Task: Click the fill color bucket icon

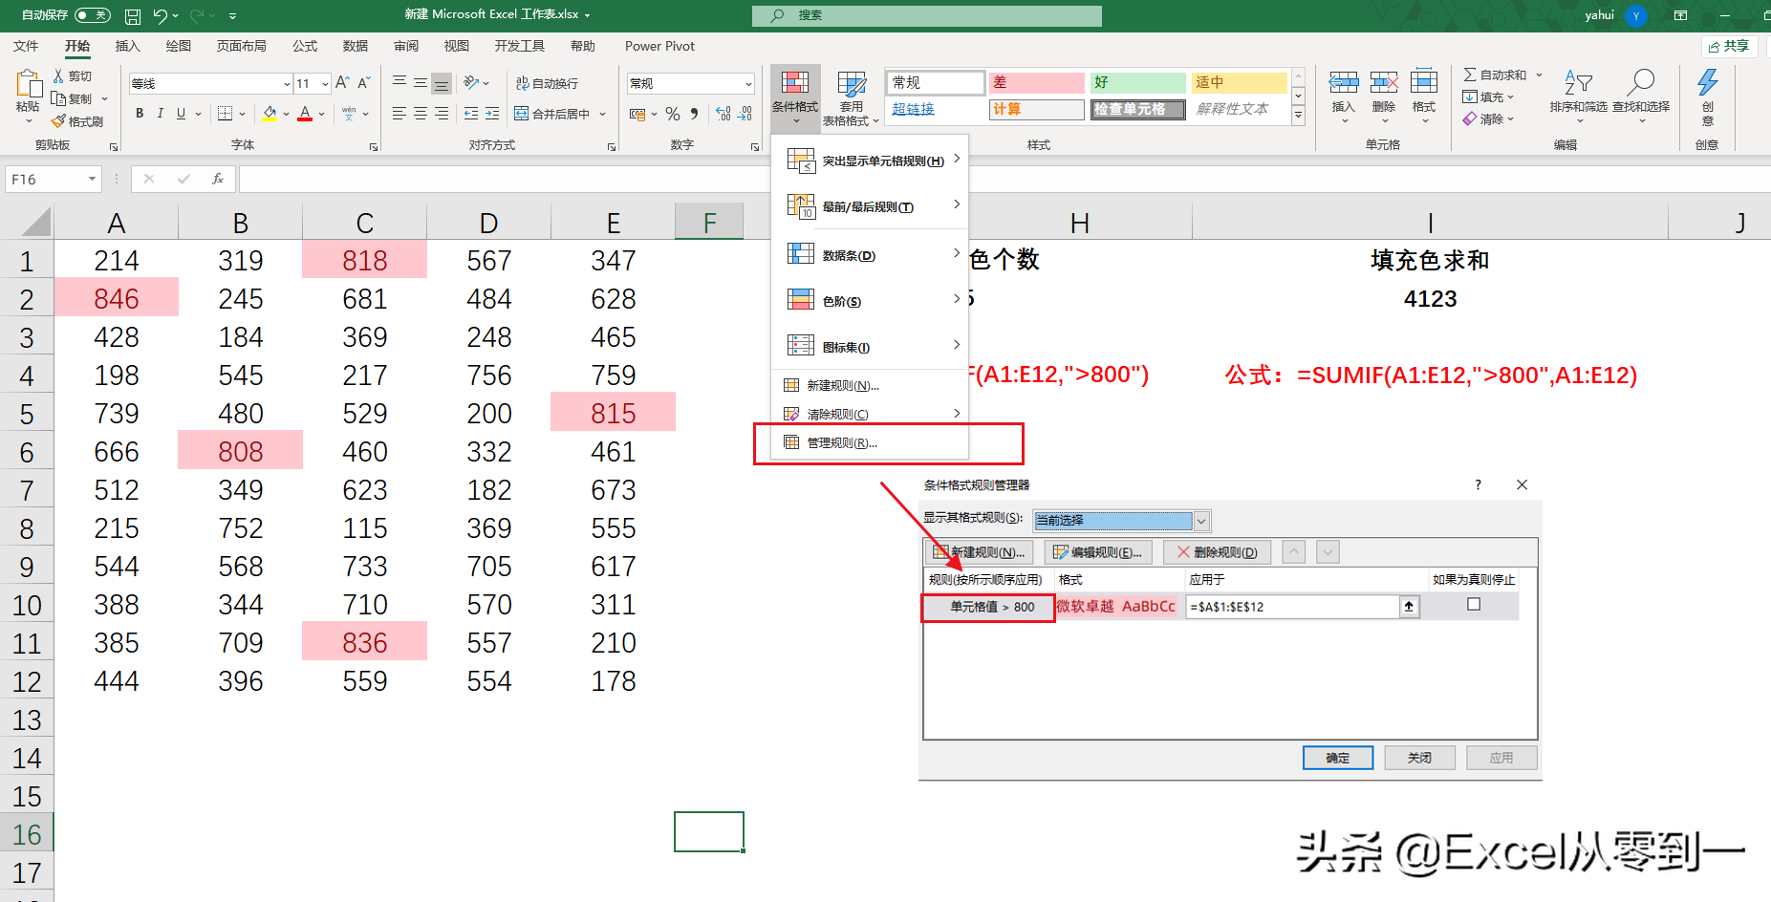Action: [x=270, y=114]
